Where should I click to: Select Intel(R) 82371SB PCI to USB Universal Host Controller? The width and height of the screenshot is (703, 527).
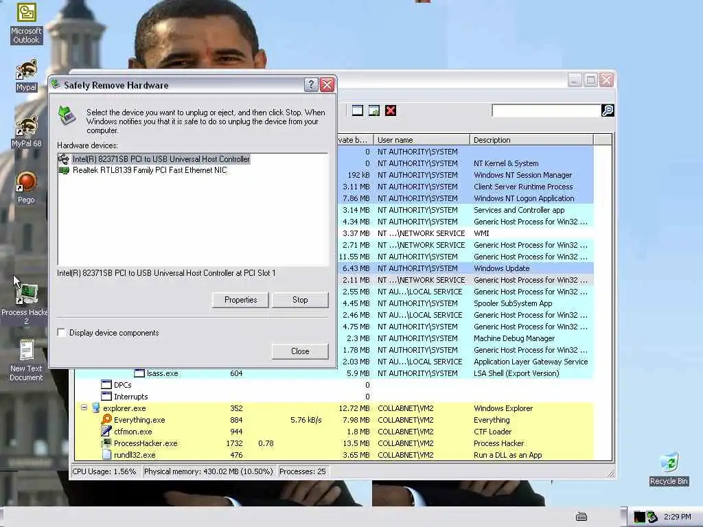point(161,159)
